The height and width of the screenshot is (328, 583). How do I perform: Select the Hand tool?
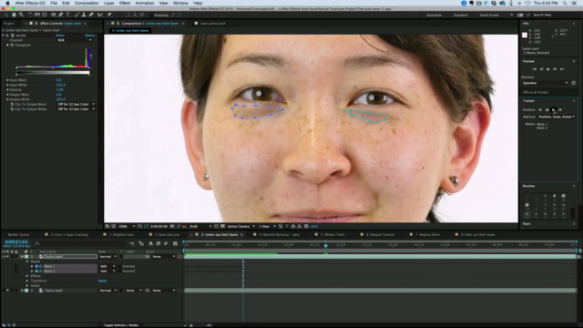coord(14,15)
